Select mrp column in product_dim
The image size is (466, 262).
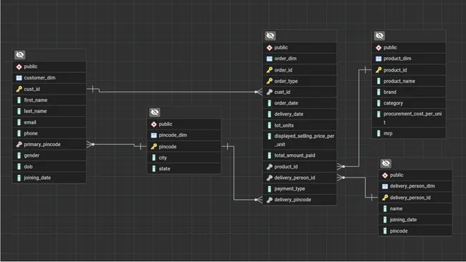point(409,133)
